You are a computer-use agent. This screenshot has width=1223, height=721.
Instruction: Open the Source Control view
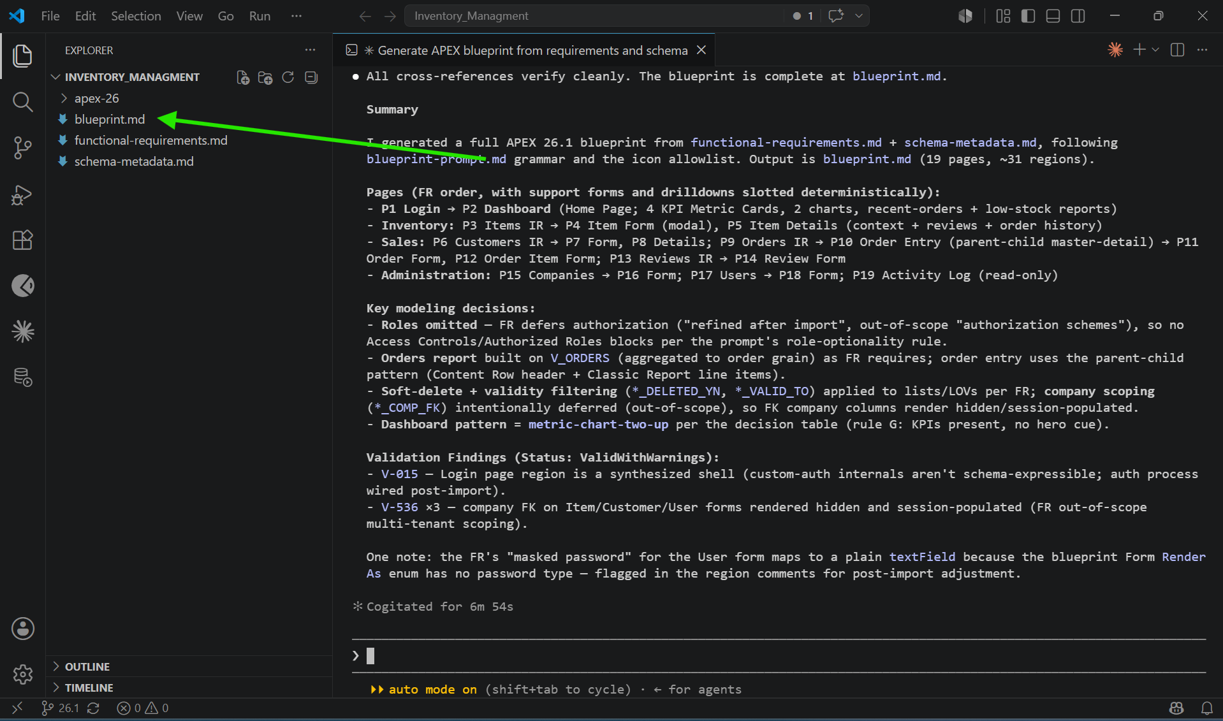[23, 148]
